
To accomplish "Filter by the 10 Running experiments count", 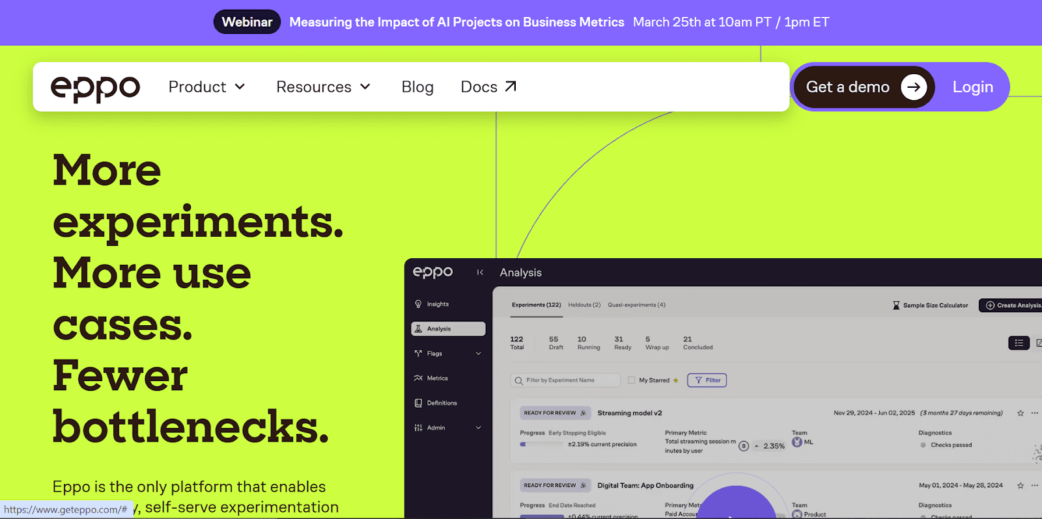I will (x=589, y=343).
